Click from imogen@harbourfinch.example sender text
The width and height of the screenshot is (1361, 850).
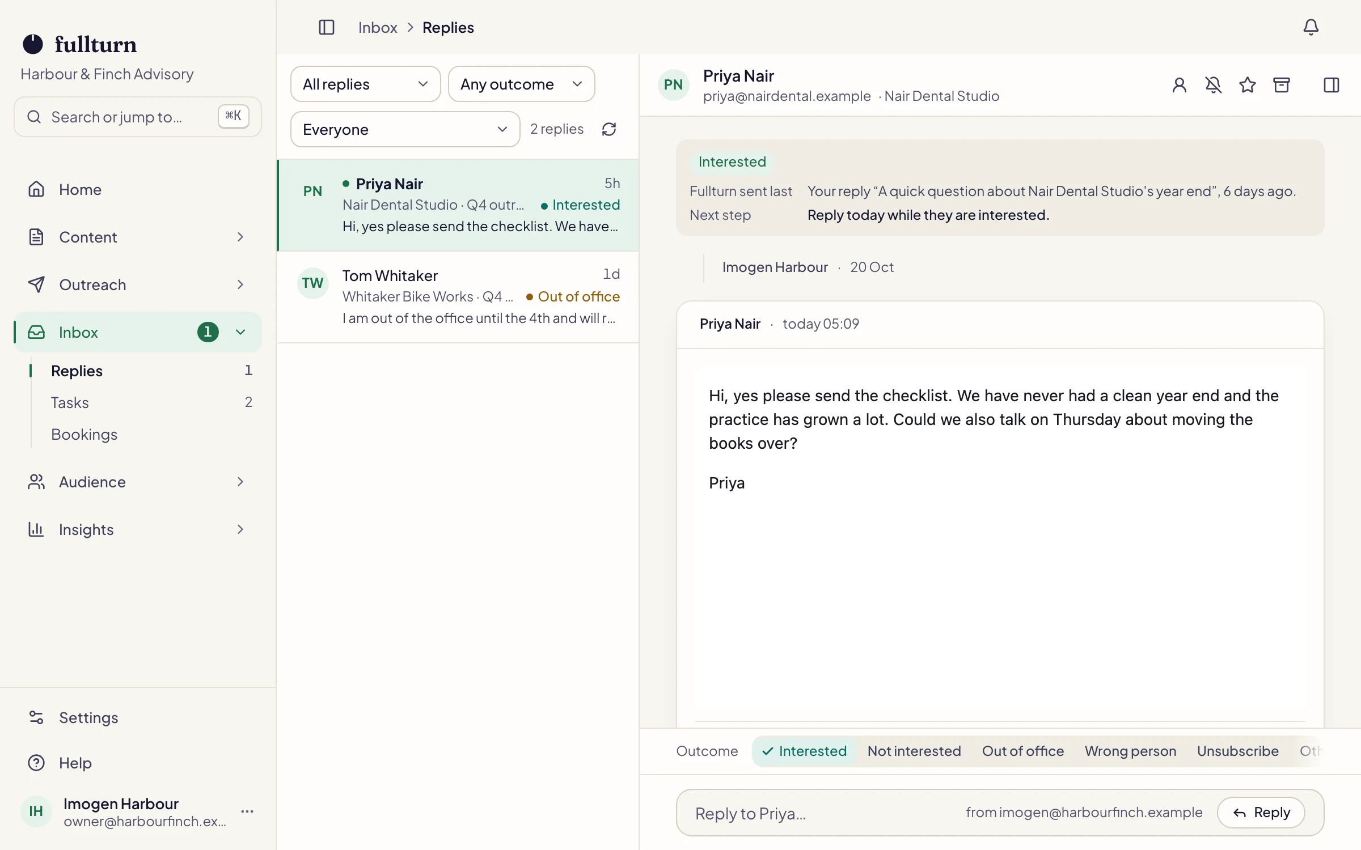[1084, 812]
